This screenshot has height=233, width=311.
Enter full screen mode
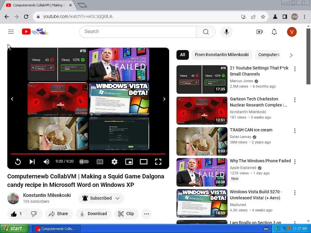click(x=158, y=162)
